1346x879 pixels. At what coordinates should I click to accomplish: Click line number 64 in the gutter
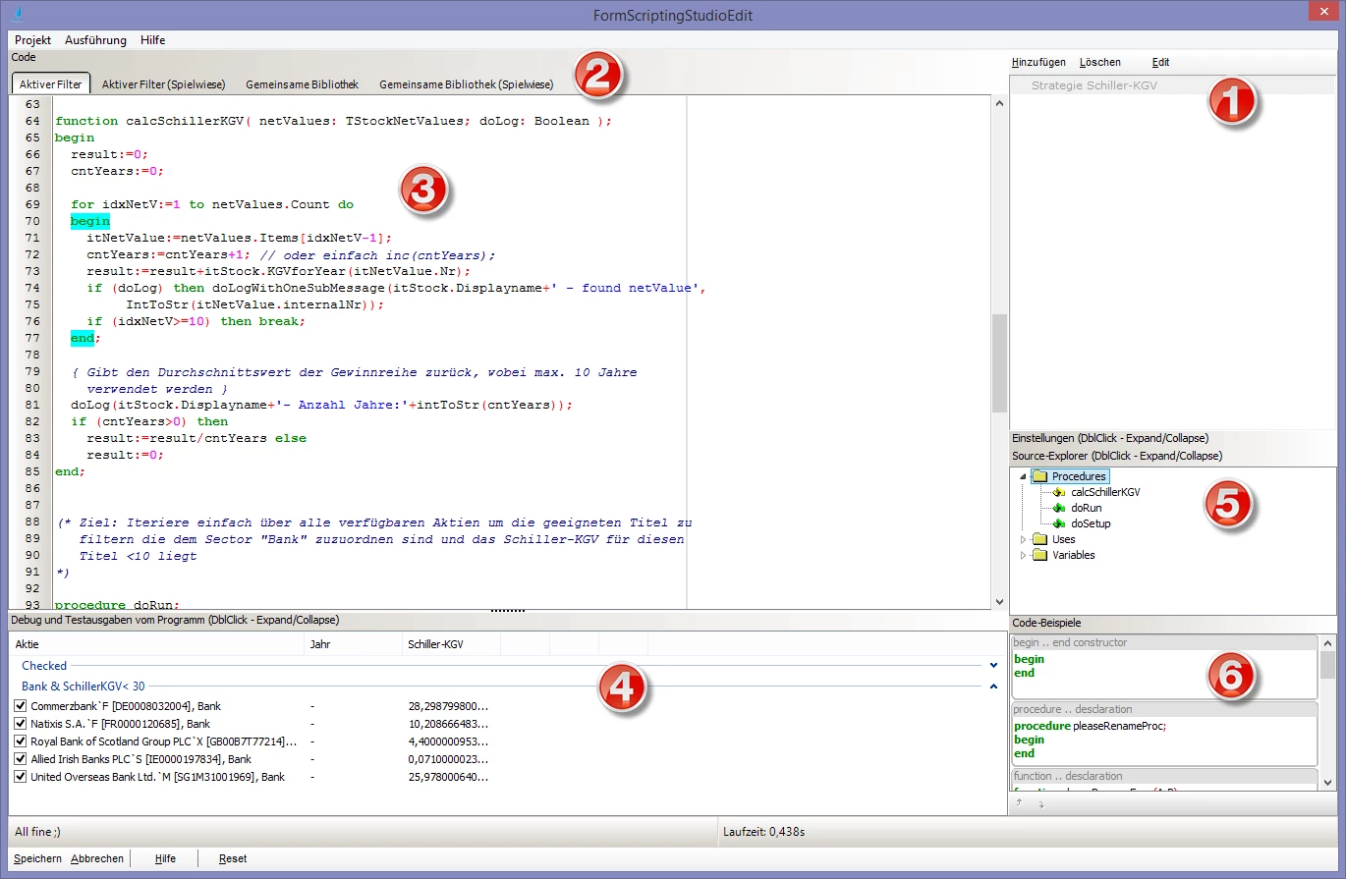[32, 121]
